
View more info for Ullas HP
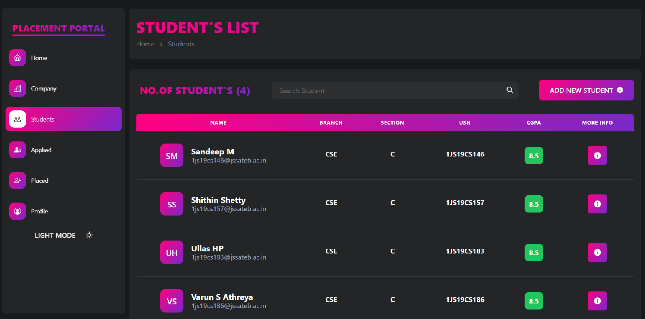(x=597, y=253)
